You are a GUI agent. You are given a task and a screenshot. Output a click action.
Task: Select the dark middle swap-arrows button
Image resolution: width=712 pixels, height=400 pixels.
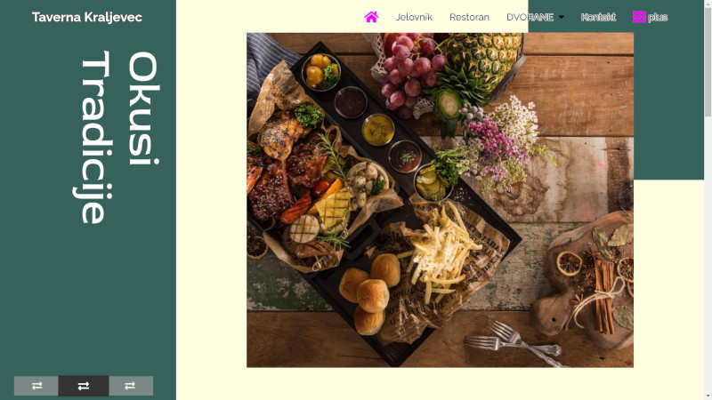pos(84,386)
